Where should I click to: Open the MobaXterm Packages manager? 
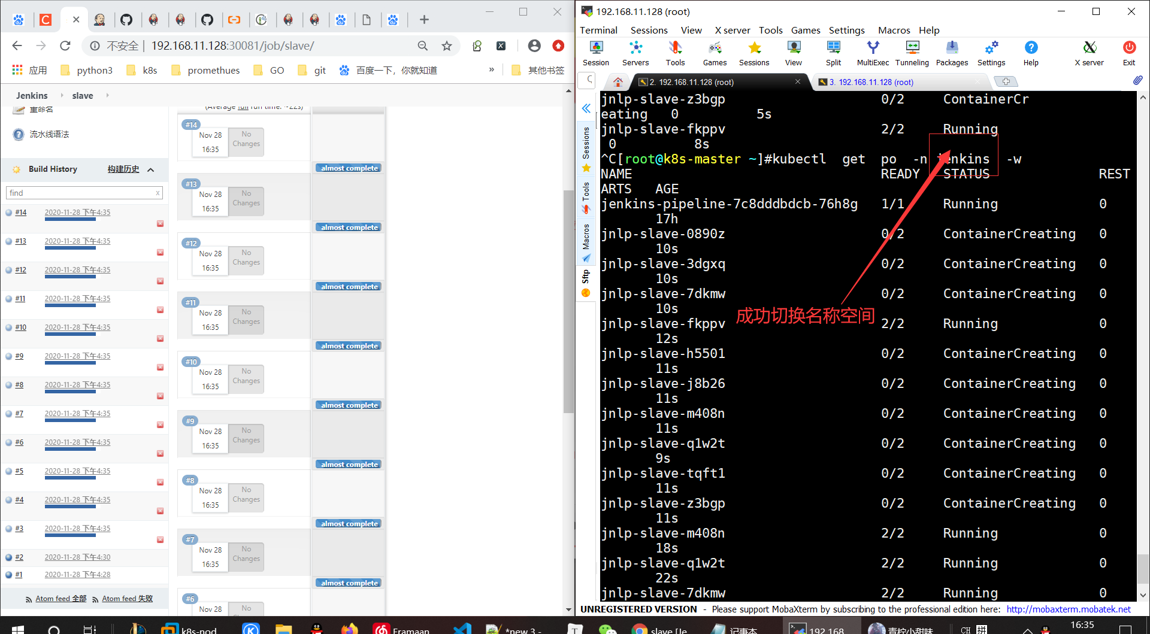point(951,53)
